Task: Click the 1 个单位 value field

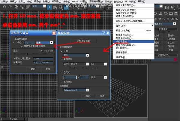Action: (30, 43)
